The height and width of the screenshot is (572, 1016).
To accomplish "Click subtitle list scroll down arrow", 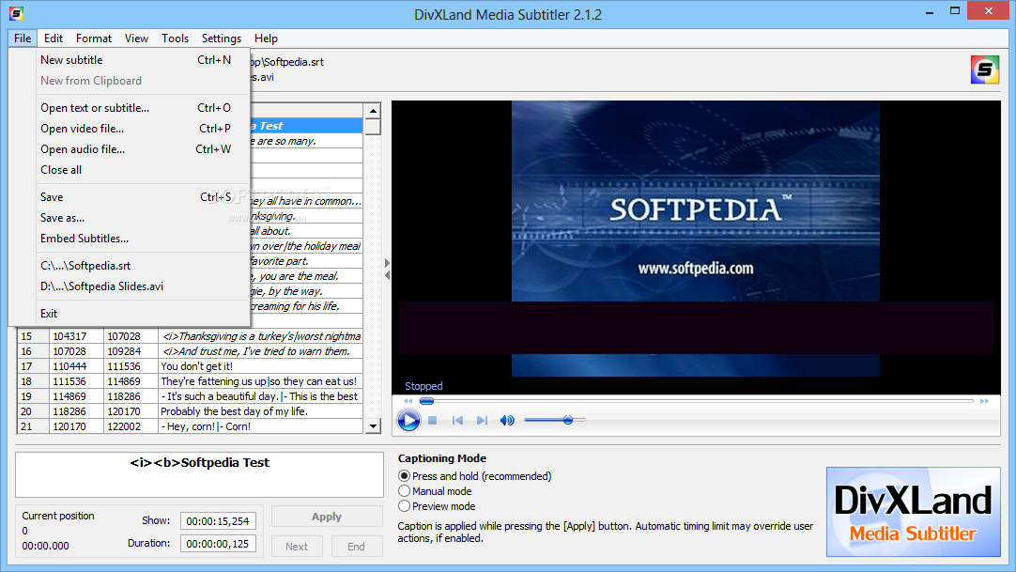I will point(373,426).
